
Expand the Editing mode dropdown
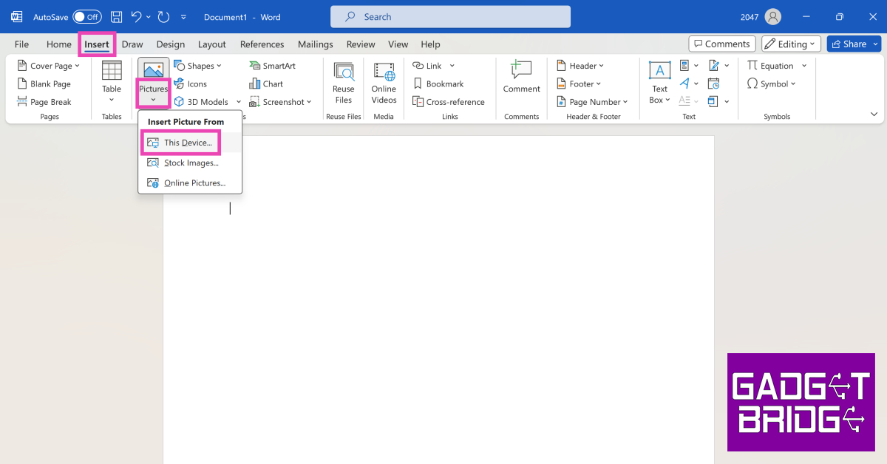pos(791,44)
